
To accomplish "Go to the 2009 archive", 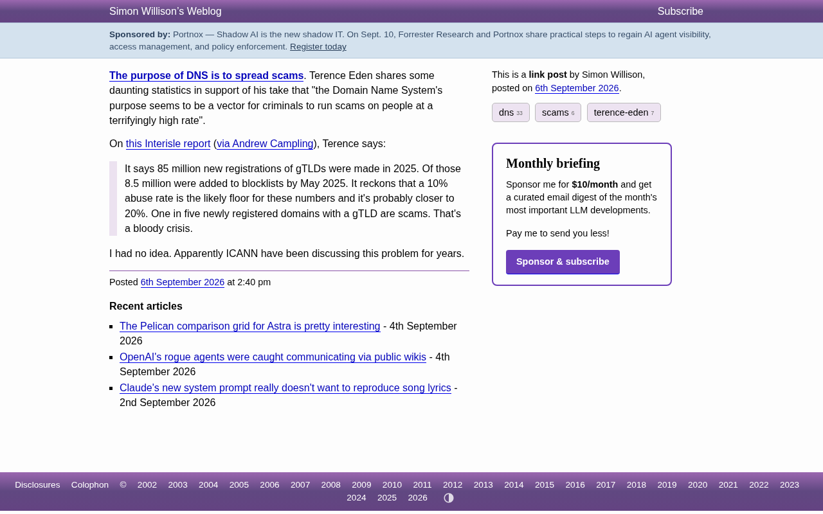I will [361, 485].
